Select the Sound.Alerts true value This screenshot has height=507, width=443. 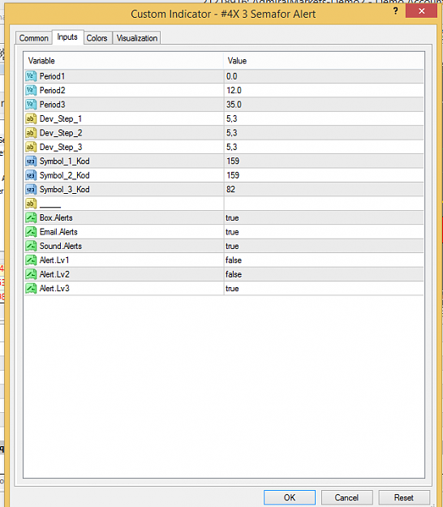[x=232, y=246]
